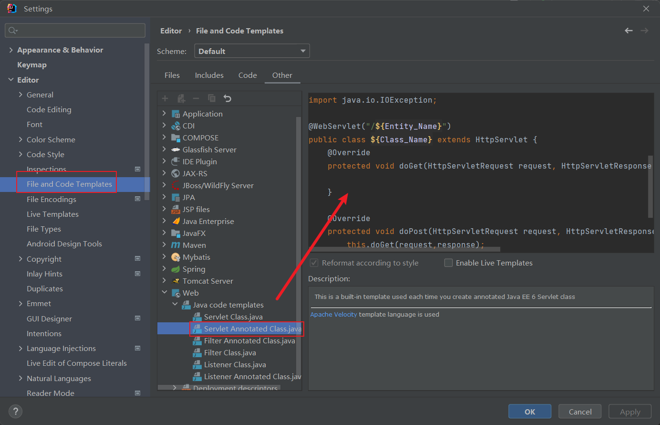Image resolution: width=660 pixels, height=425 pixels.
Task: Click the IDE Plugin plug icon
Action: [175, 162]
